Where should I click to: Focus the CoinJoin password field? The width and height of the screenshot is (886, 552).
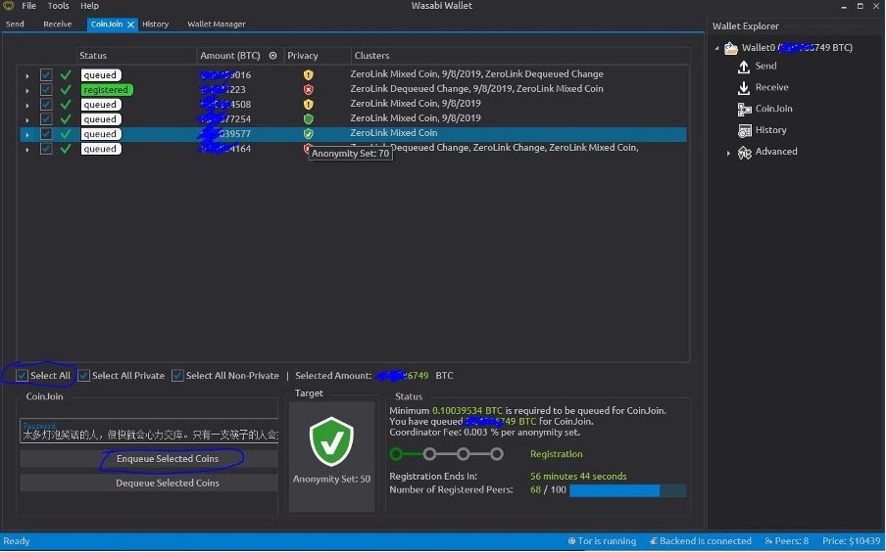coord(149,431)
